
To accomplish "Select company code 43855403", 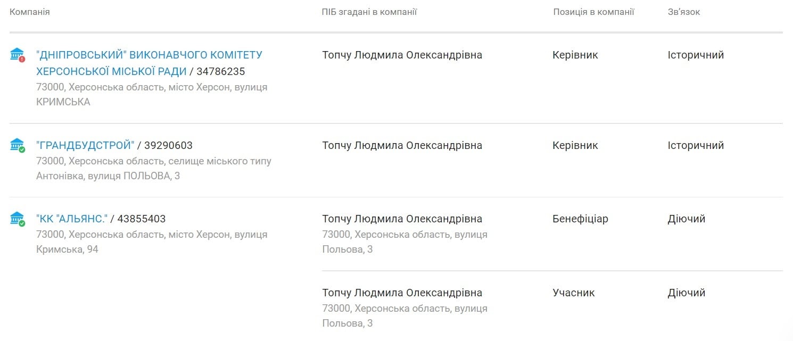I will [x=142, y=219].
